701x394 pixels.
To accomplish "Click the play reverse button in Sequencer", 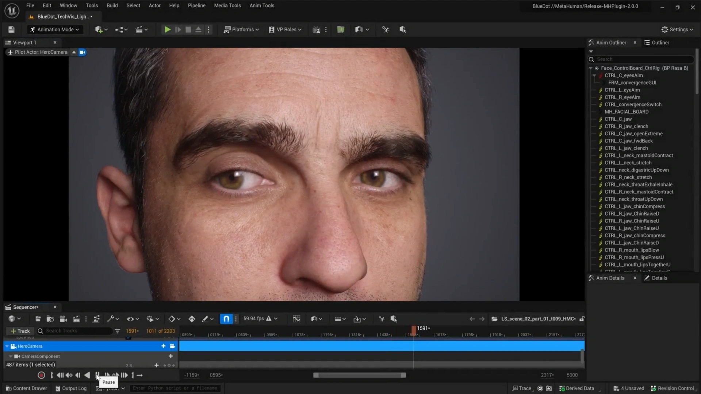I will pyautogui.click(x=87, y=375).
